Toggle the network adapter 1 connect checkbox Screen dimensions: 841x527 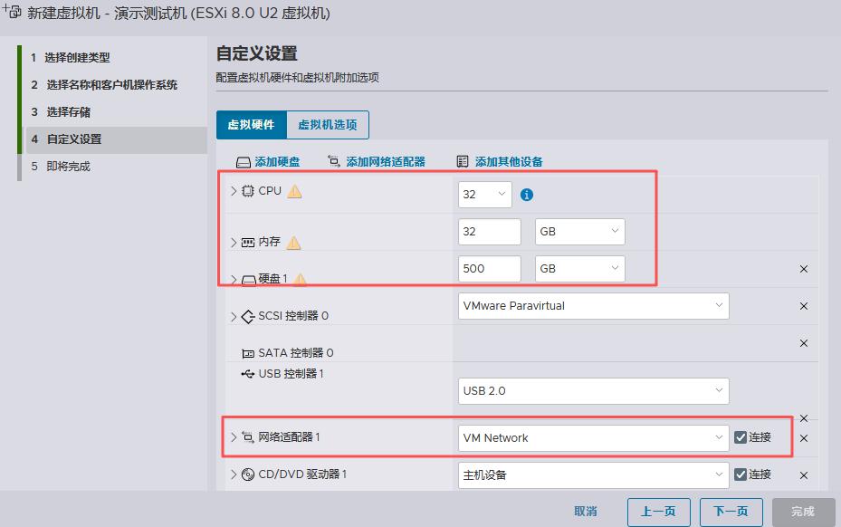pyautogui.click(x=741, y=437)
